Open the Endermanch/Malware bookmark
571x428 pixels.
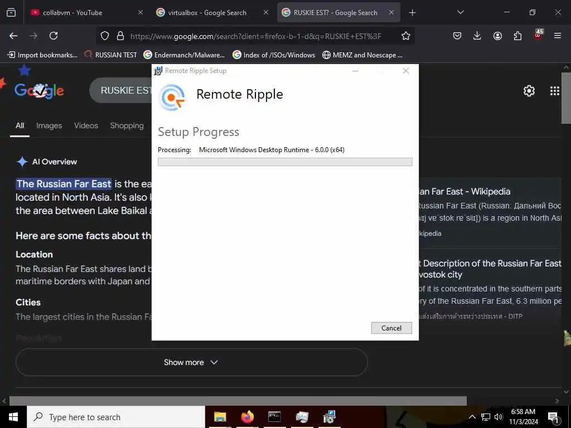point(184,55)
